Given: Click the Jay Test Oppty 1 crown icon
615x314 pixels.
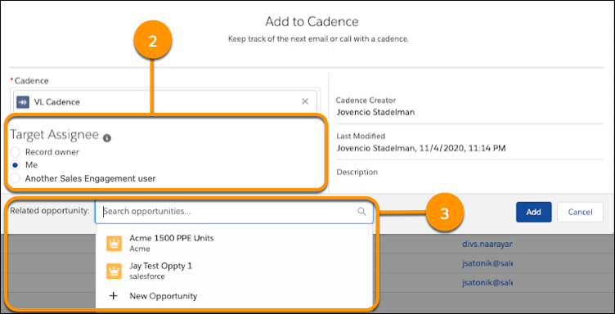Looking at the screenshot, I should click(x=114, y=271).
